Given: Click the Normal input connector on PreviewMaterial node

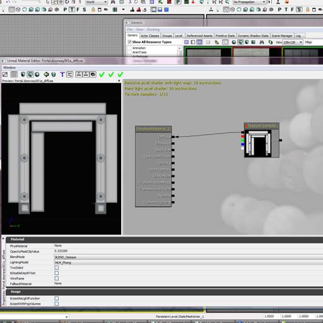Looking at the screenshot, I should click(173, 196).
